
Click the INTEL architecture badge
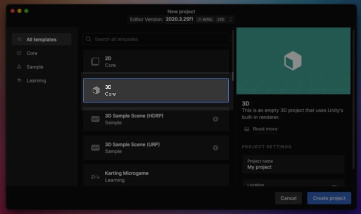point(205,20)
